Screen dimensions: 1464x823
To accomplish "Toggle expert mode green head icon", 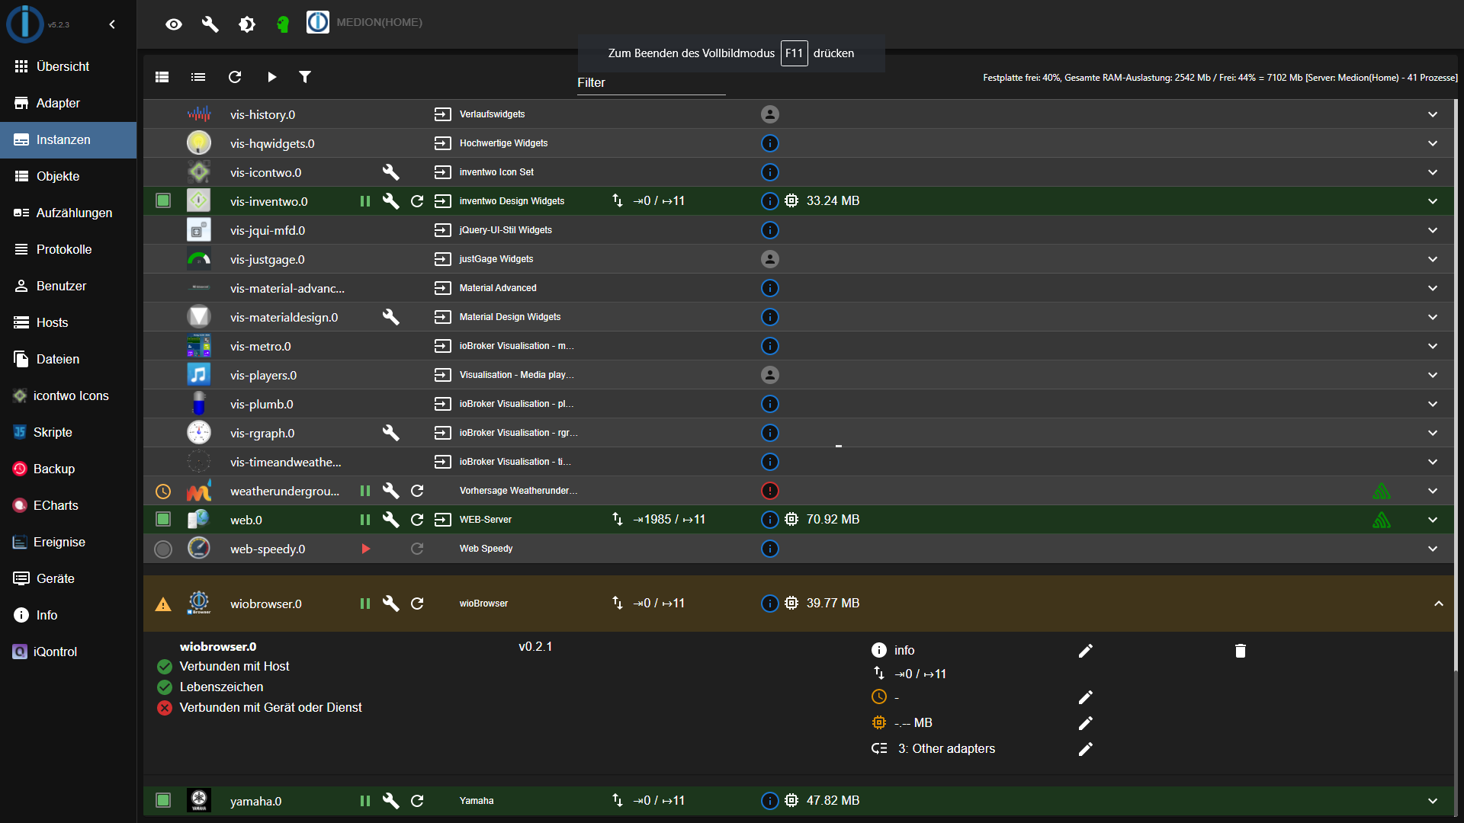I will click(283, 24).
